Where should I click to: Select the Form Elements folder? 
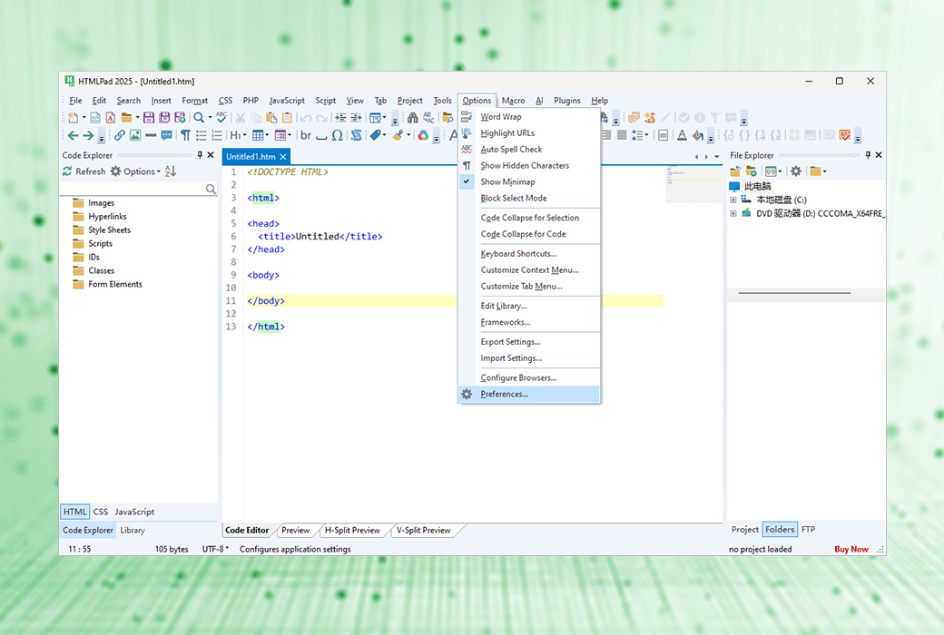pyautogui.click(x=115, y=284)
